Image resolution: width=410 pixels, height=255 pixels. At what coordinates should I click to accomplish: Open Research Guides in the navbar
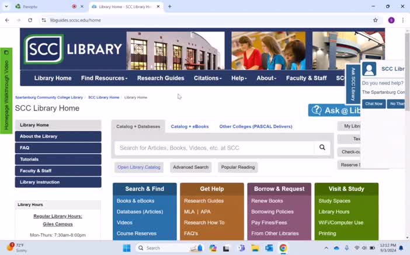[161, 78]
